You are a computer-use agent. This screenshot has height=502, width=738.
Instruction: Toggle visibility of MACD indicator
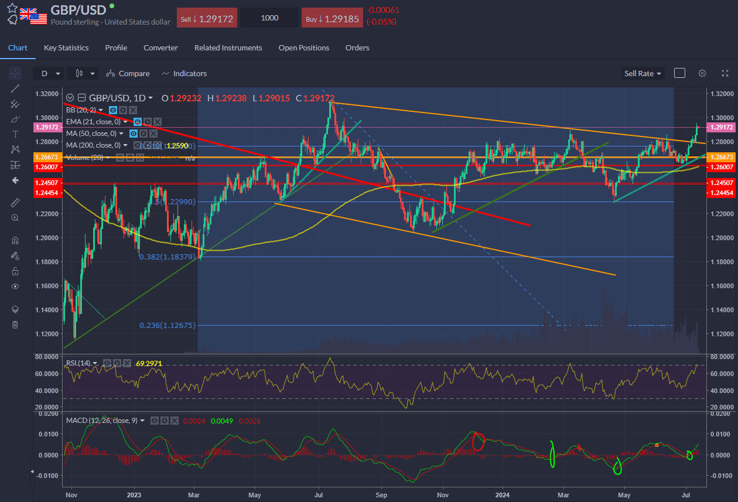pyautogui.click(x=155, y=421)
